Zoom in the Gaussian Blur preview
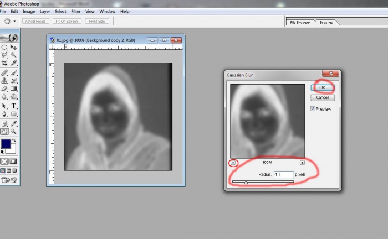Screen dimensions: 388x239 [x=302, y=163]
